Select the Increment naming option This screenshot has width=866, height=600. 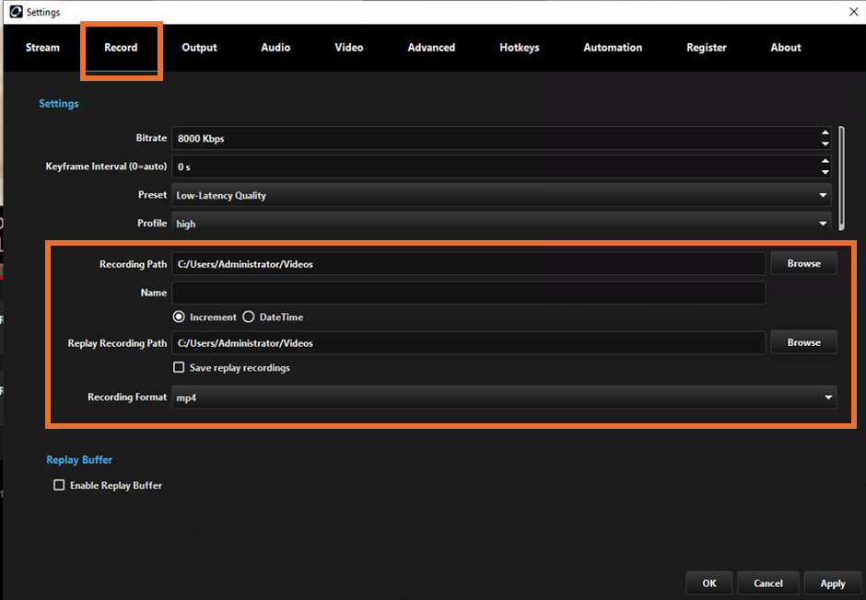point(179,316)
